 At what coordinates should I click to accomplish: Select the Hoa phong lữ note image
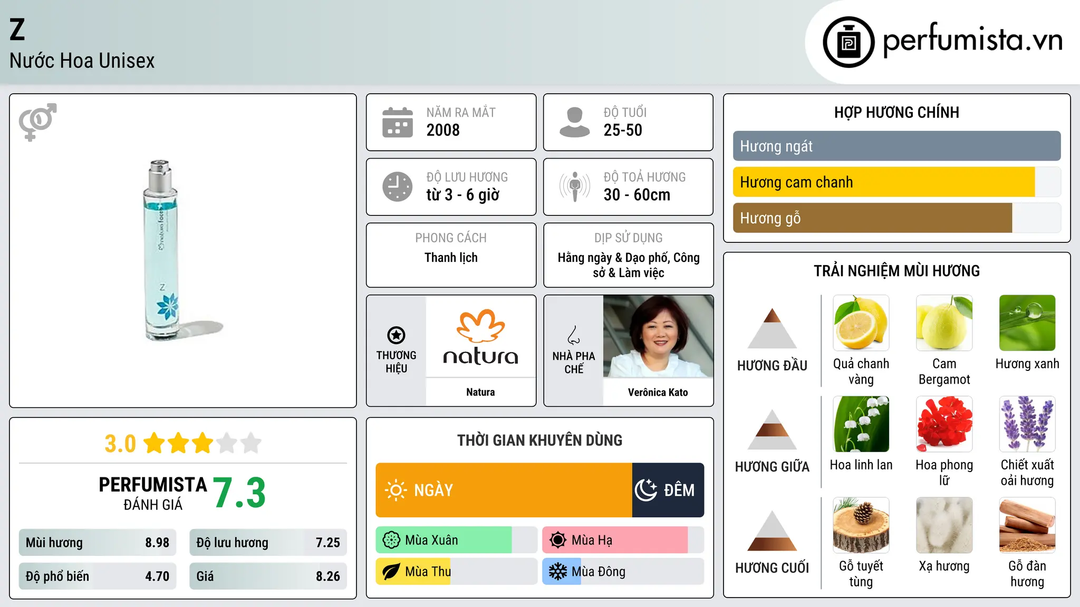click(x=944, y=424)
